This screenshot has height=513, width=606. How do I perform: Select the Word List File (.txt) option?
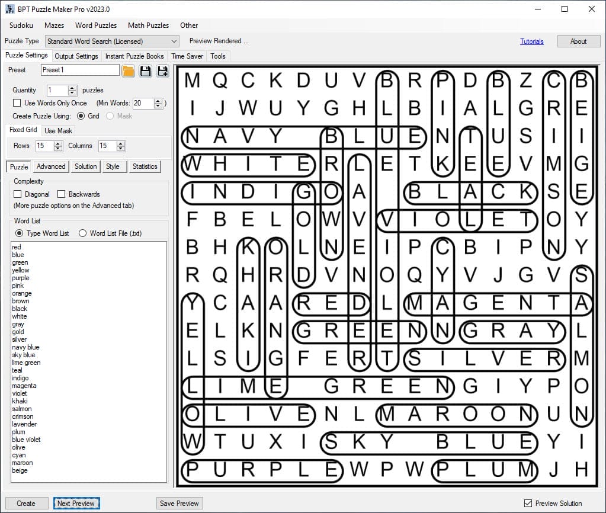83,233
